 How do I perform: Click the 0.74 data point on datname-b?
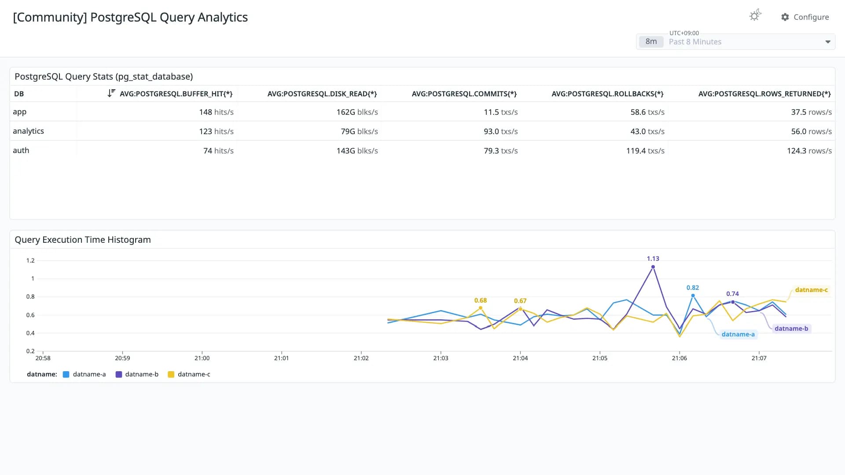733,302
